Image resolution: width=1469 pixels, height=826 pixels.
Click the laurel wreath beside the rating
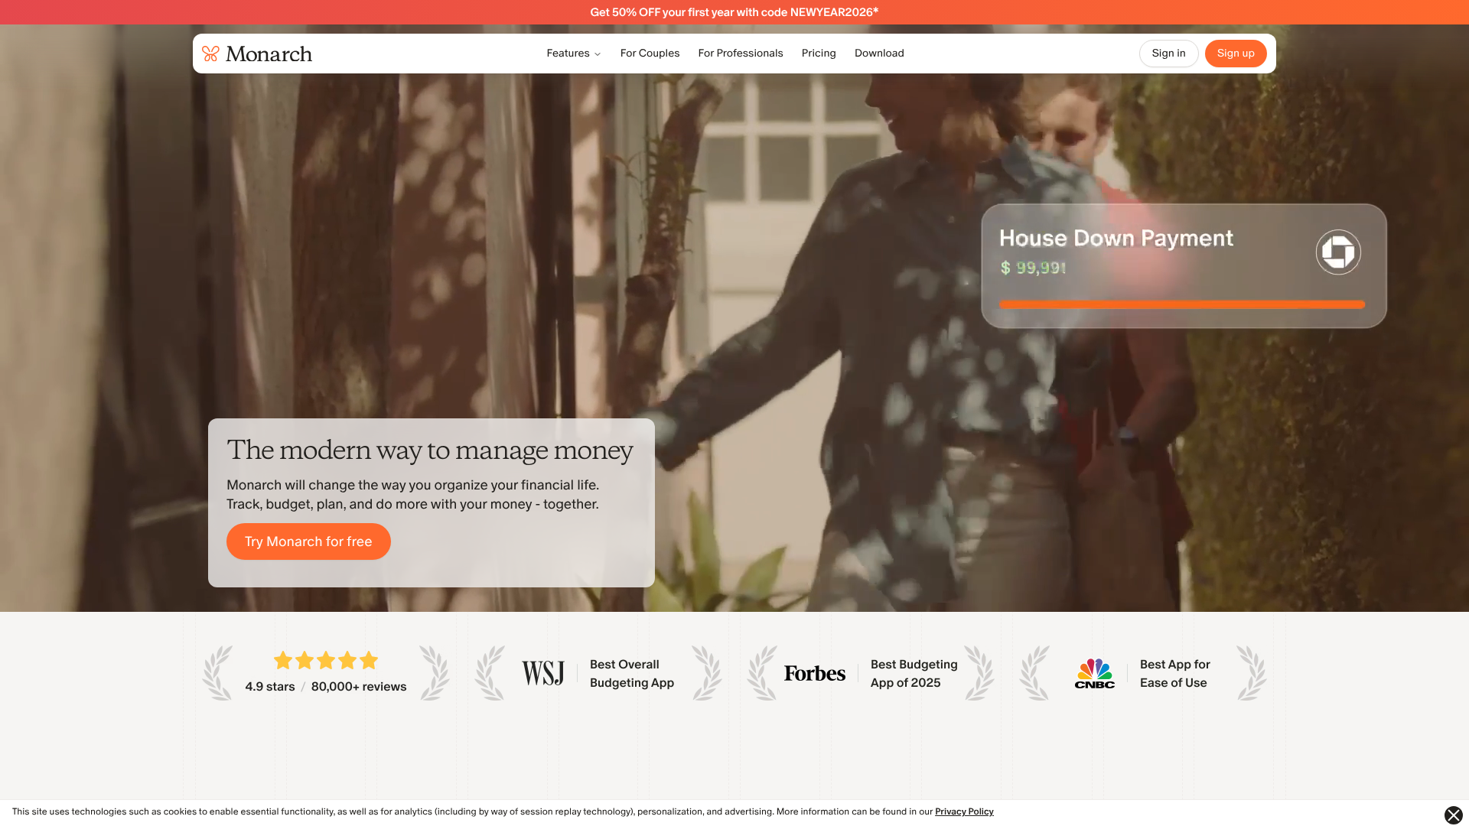tap(218, 673)
